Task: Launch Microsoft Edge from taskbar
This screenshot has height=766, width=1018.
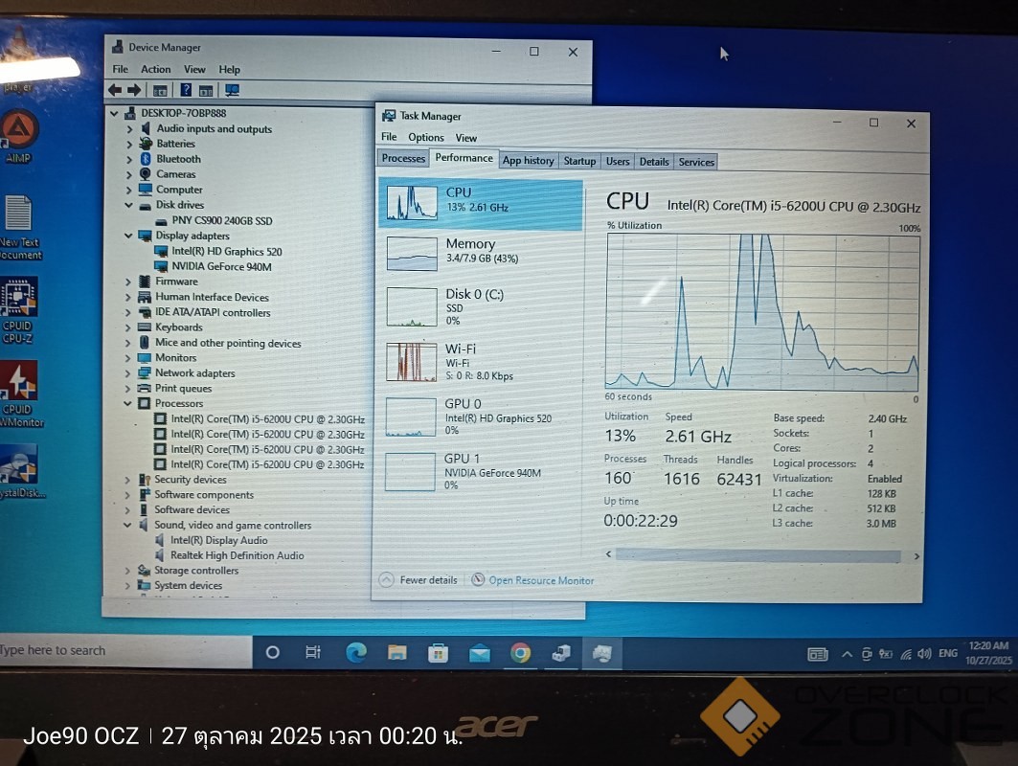Action: coord(356,652)
